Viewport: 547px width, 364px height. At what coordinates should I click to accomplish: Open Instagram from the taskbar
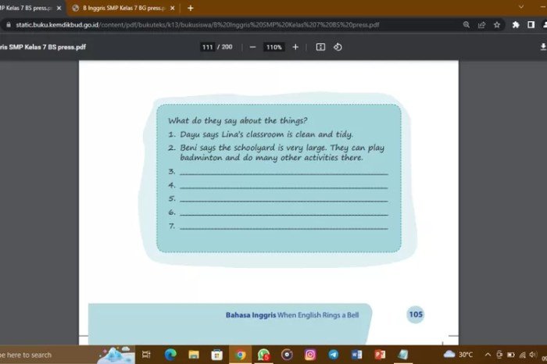point(310,355)
